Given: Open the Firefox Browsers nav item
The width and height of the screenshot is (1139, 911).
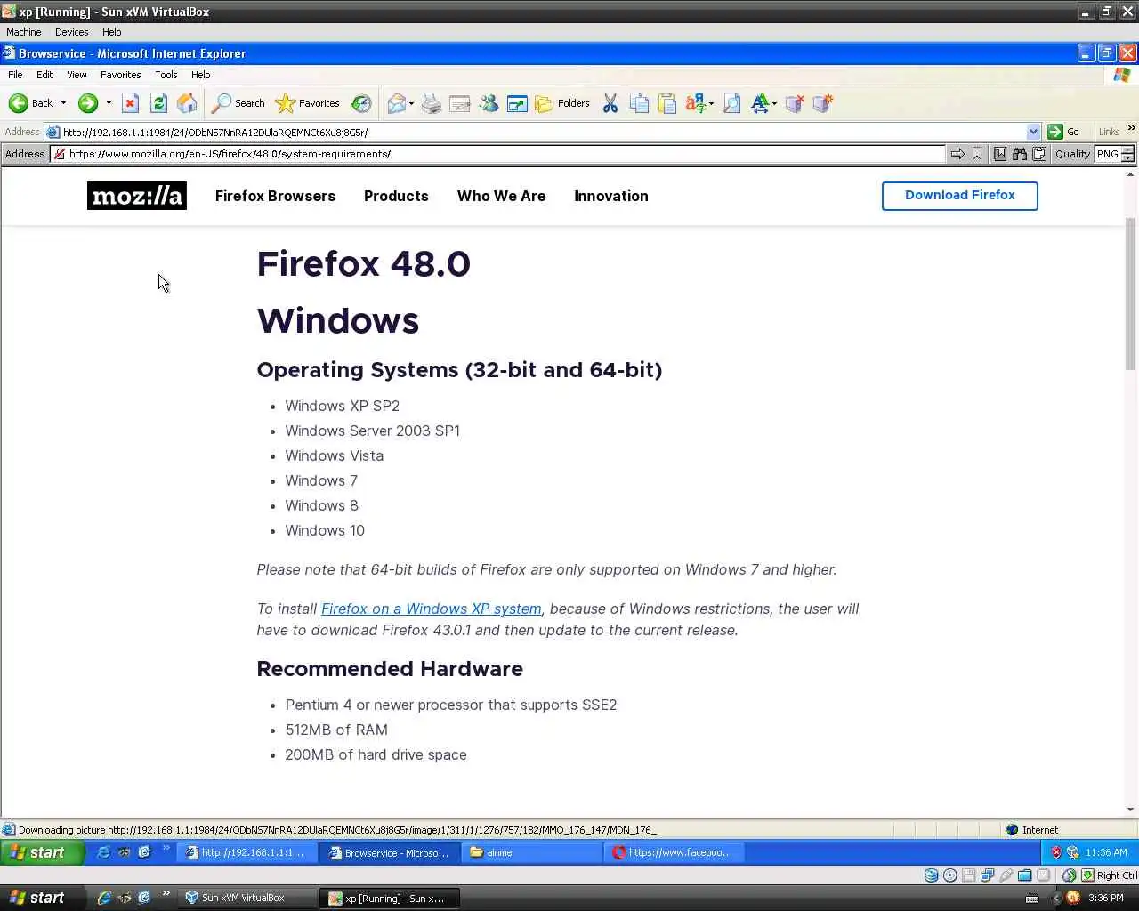Looking at the screenshot, I should pos(275,196).
